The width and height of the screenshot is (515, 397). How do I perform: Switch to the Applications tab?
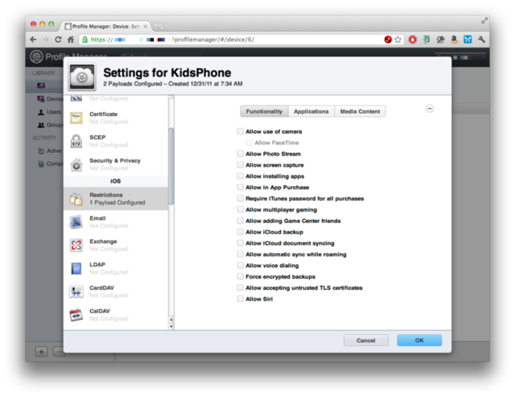pyautogui.click(x=311, y=111)
